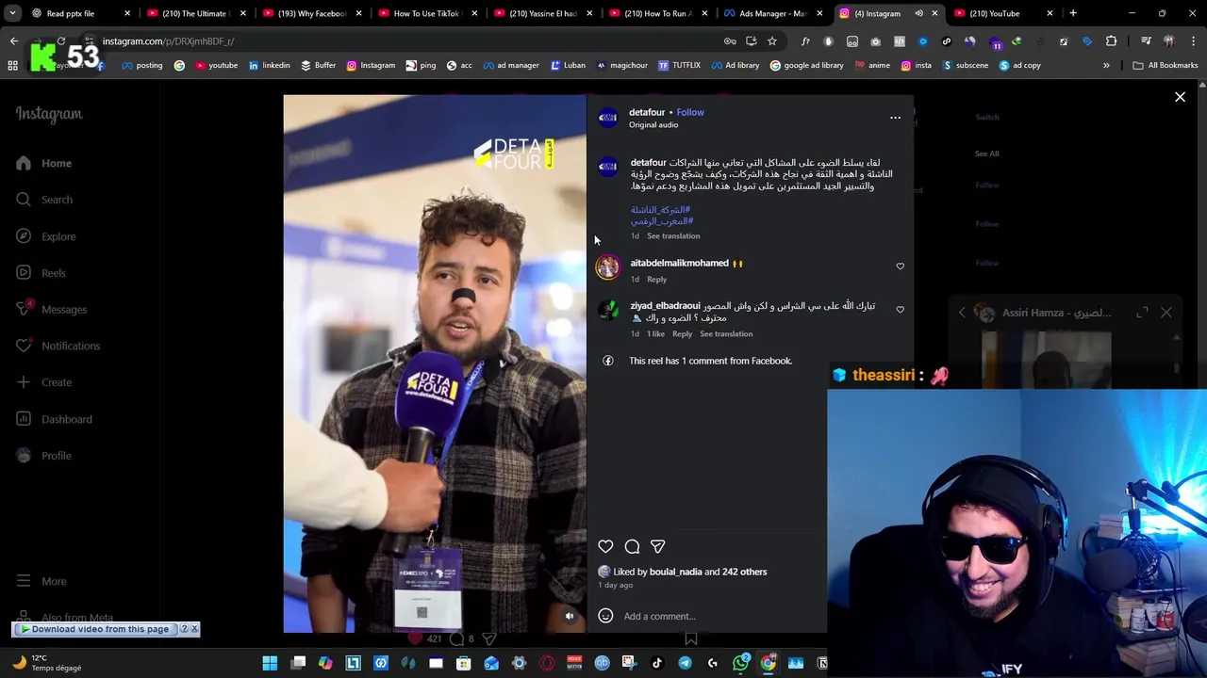The image size is (1207, 678).
Task: Like ziyad_elbadraoui's comment
Action: click(x=900, y=310)
